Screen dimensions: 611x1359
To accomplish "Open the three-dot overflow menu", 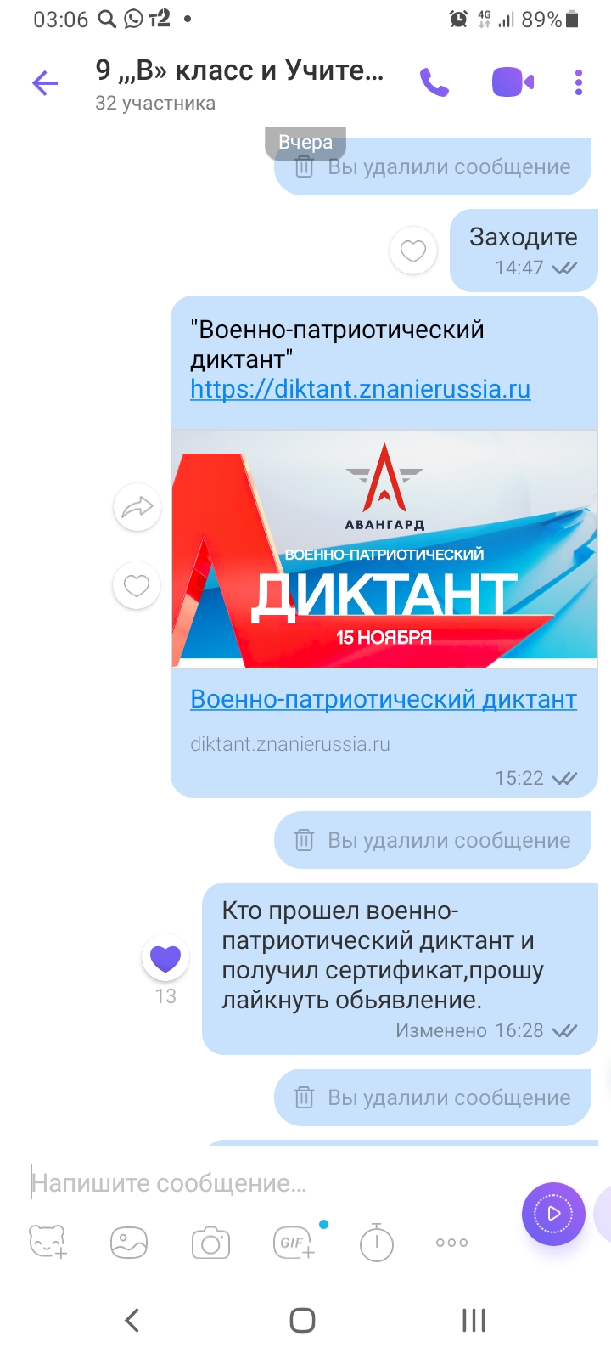I will [579, 82].
